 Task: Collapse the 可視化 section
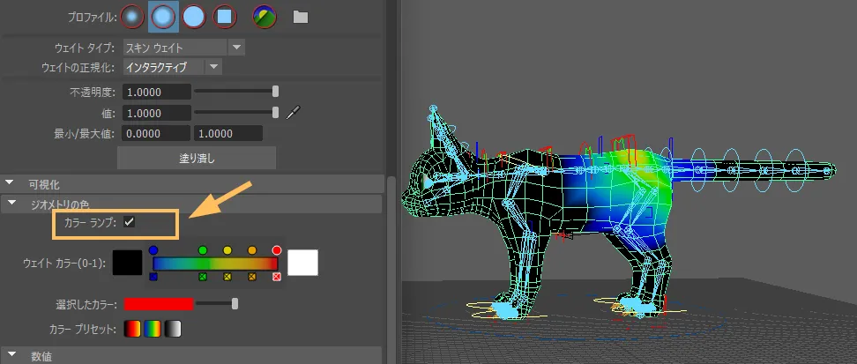pyautogui.click(x=10, y=184)
